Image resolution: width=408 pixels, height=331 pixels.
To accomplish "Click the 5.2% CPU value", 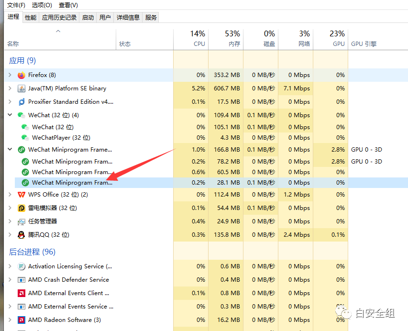I will click(198, 88).
